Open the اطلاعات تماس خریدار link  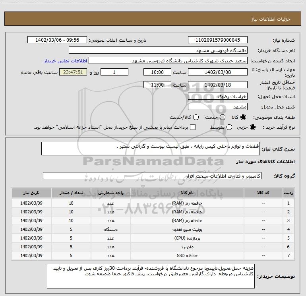[66, 61]
